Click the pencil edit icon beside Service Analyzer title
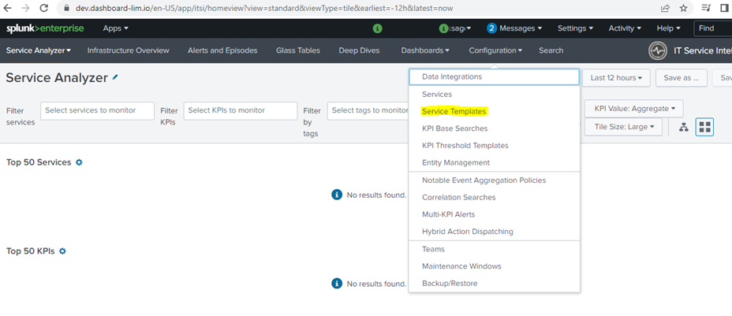 [115, 77]
